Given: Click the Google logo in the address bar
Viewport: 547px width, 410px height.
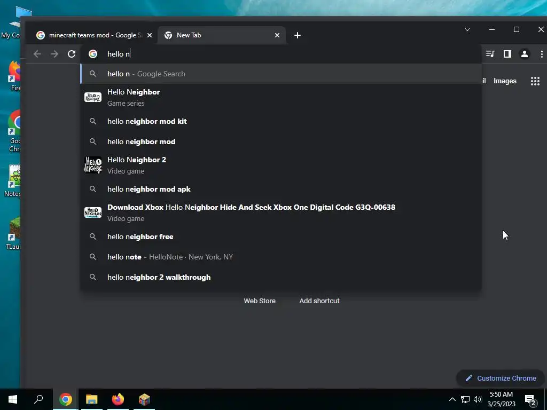Looking at the screenshot, I should tap(93, 54).
